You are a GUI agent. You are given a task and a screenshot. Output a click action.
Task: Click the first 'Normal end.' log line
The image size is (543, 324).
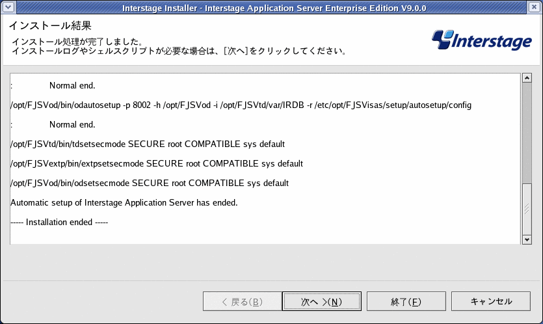[72, 86]
